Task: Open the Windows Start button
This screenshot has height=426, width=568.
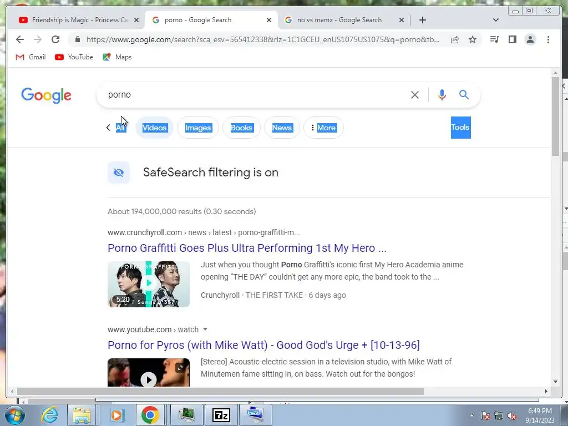Action: point(15,415)
